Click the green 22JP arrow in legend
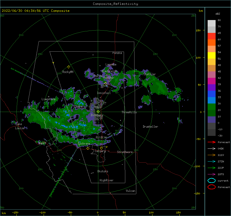This screenshot has width=231, height=216. click(211, 168)
